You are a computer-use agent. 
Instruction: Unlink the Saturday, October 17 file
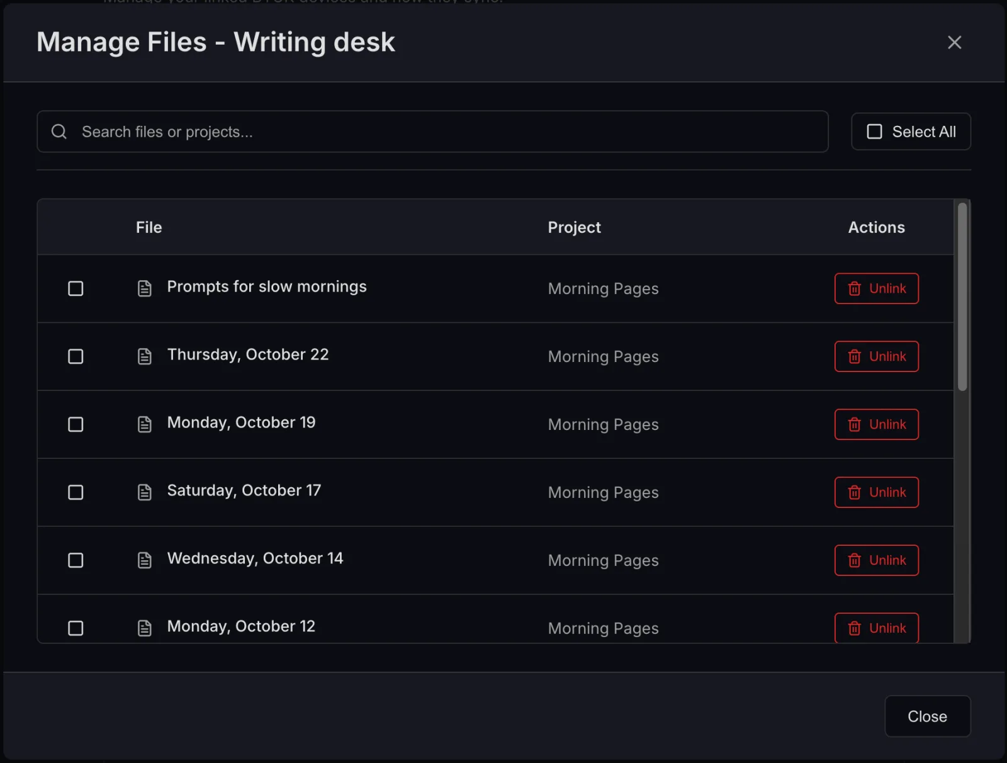tap(876, 492)
